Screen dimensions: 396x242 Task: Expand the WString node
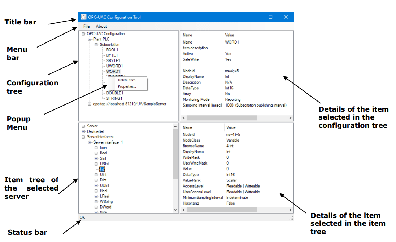coord(96,202)
